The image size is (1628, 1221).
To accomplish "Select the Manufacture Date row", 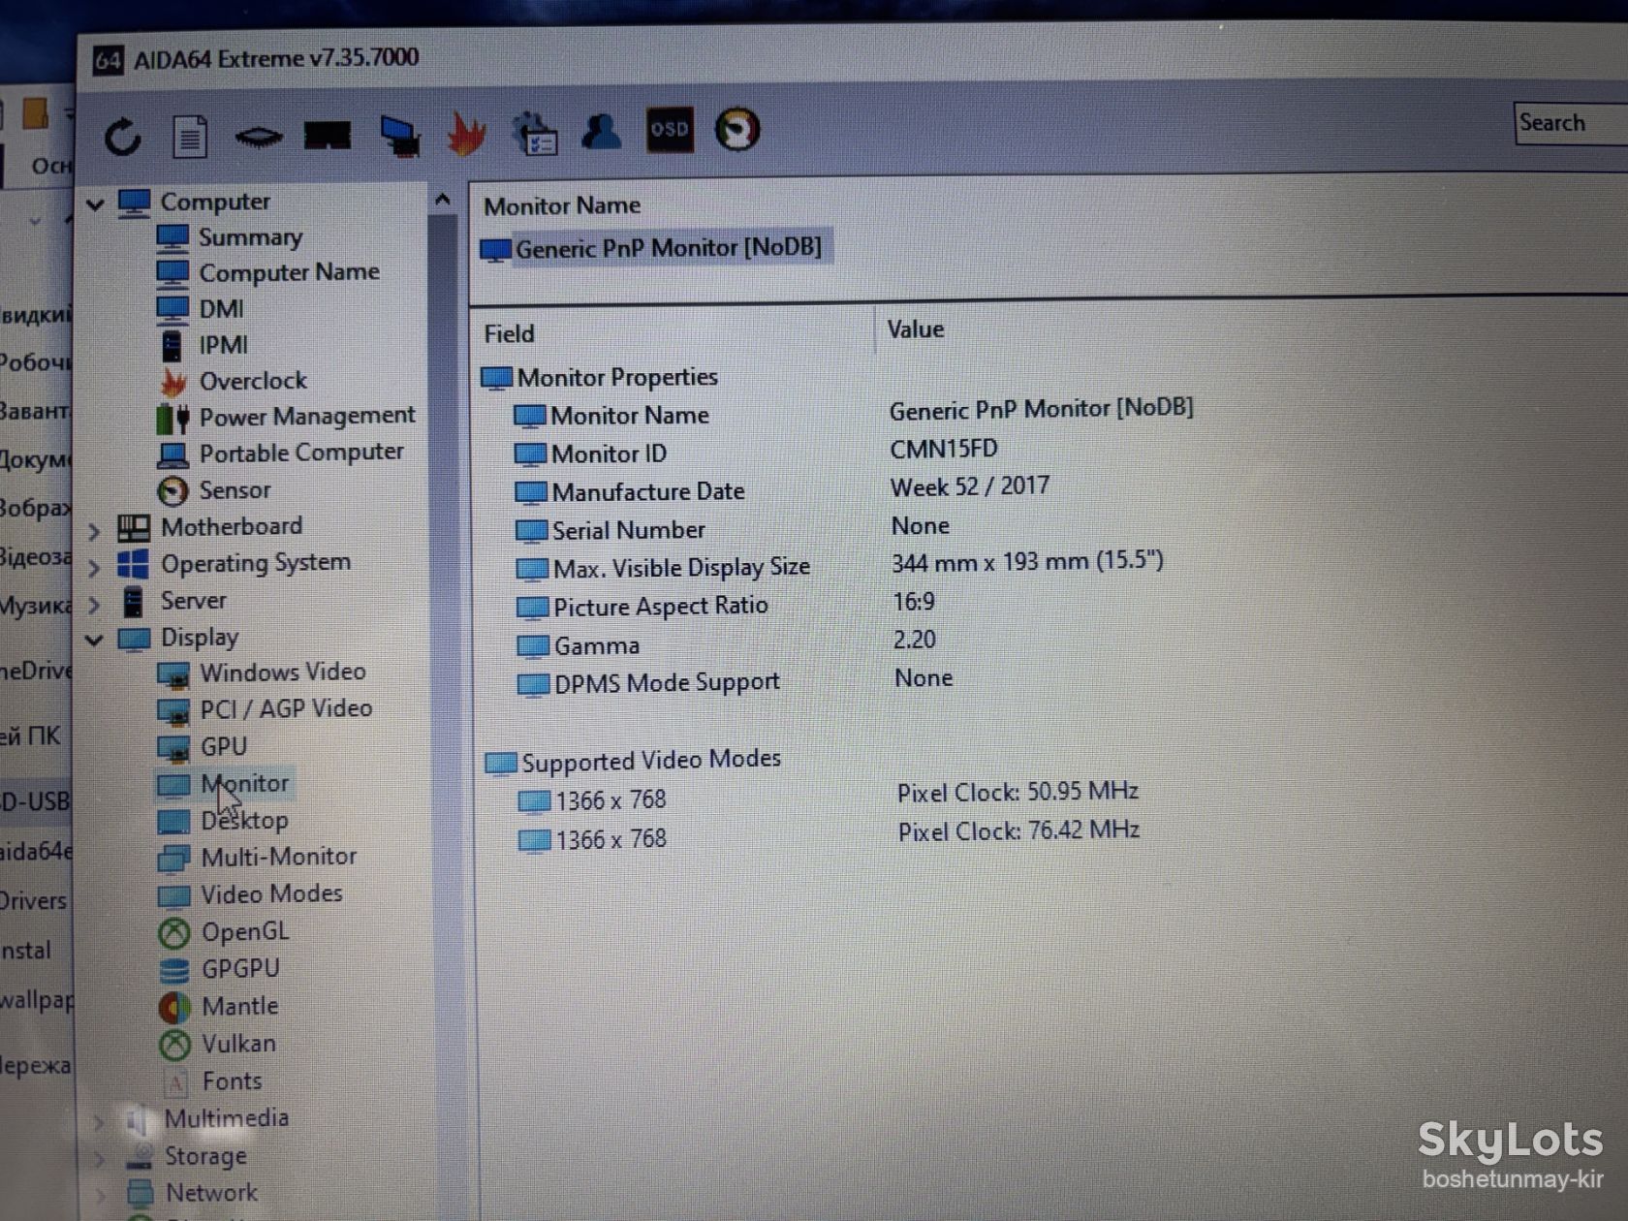I will pos(783,489).
